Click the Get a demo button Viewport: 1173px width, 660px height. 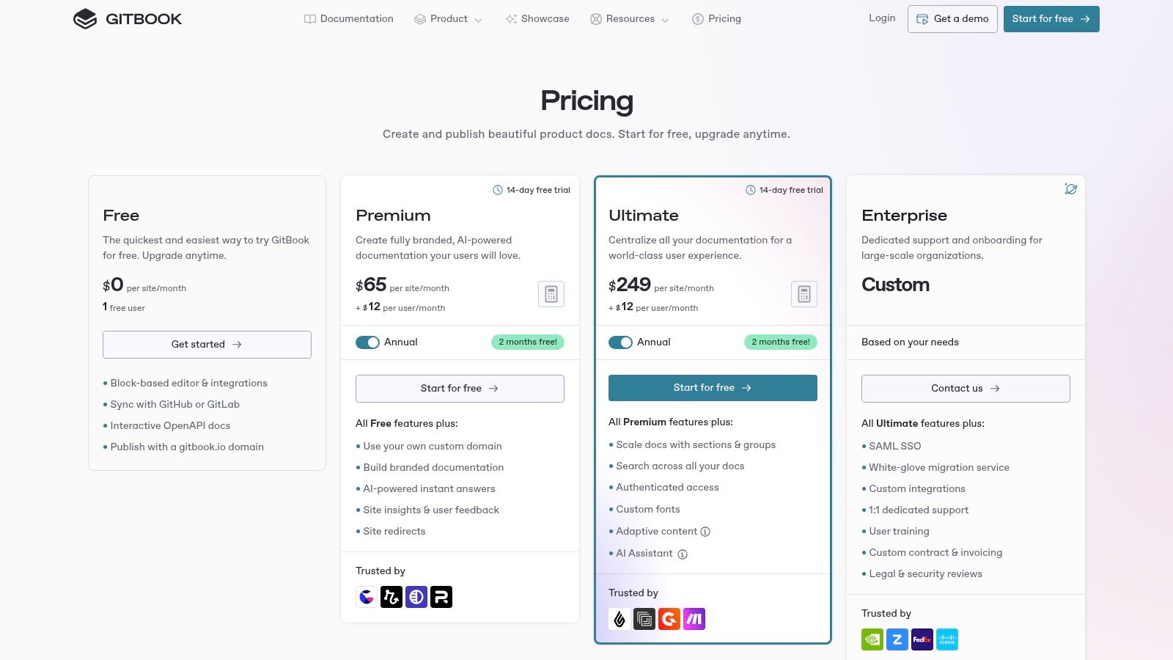coord(952,19)
